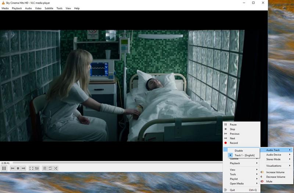Skip to previous media in the control bar

pos(12,168)
